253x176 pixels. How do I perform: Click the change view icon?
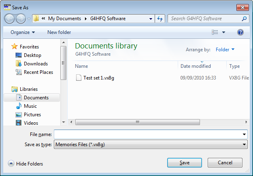(215, 32)
